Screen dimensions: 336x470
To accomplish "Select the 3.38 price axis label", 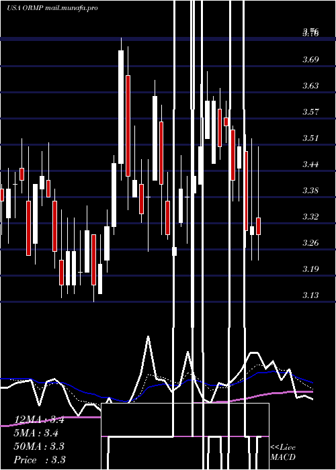I will 310,190.
